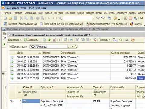Click the Советы toolbar icon
145x109 pixels.
(136, 24)
